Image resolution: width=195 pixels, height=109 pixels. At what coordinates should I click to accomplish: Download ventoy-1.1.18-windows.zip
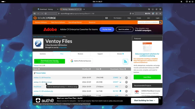click(x=43, y=91)
